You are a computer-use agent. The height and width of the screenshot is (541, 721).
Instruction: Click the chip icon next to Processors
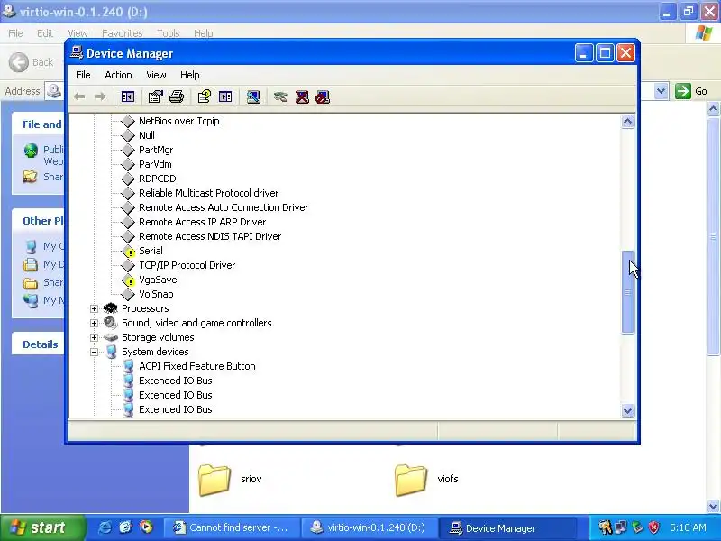(x=110, y=308)
